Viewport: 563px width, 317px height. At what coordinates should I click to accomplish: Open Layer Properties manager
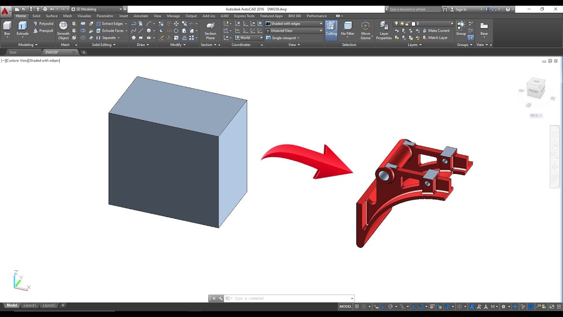(384, 30)
